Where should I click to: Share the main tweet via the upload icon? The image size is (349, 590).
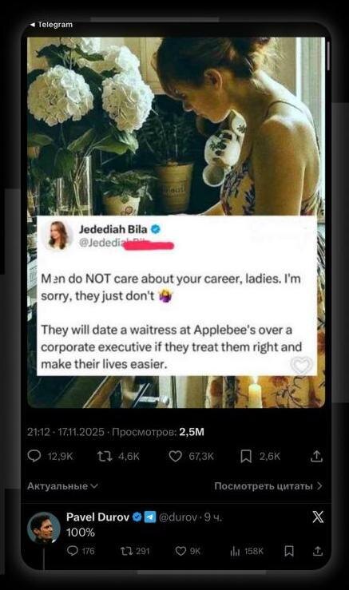[x=316, y=456]
